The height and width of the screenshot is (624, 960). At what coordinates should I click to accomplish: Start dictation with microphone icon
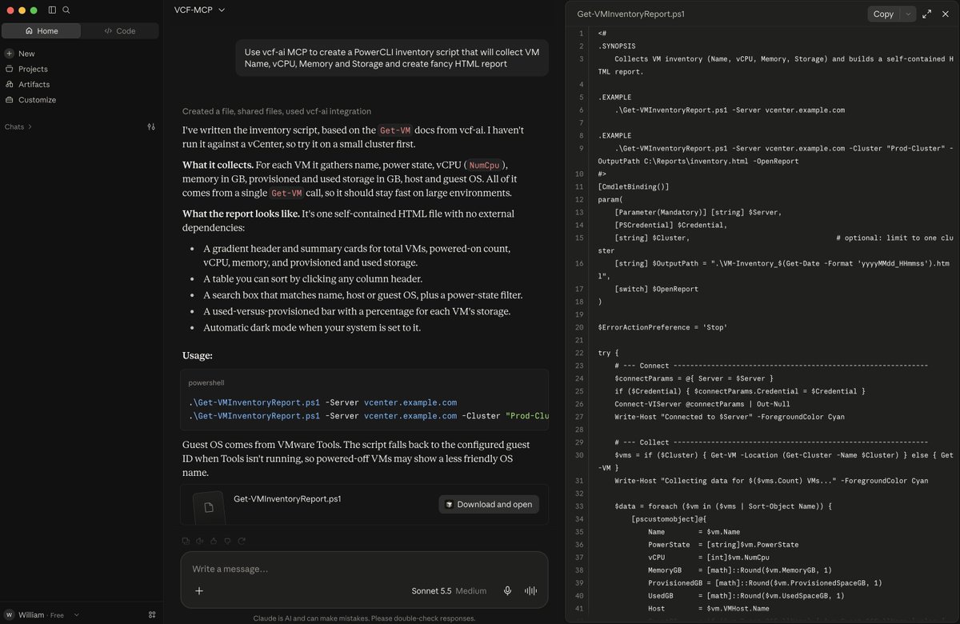pyautogui.click(x=507, y=591)
